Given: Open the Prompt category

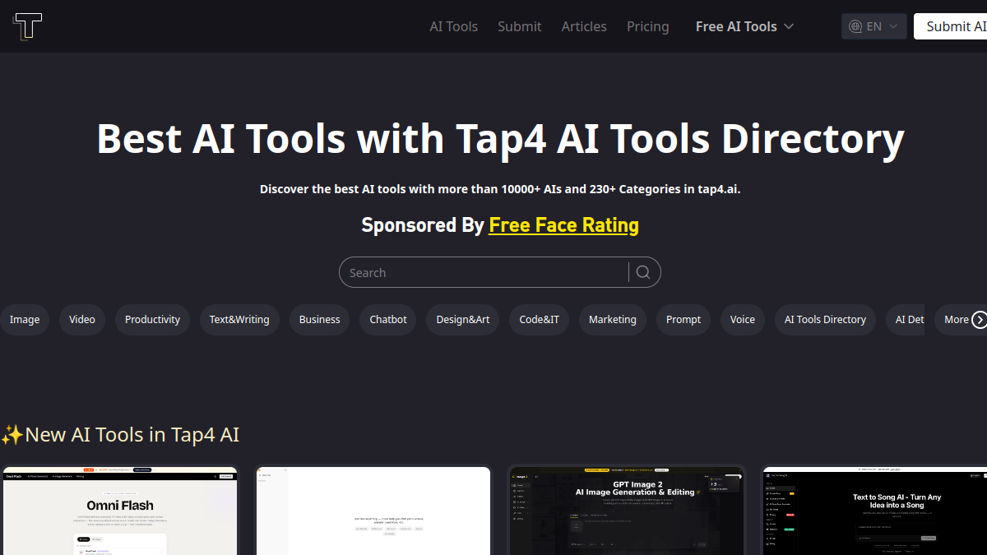Looking at the screenshot, I should click(x=683, y=320).
